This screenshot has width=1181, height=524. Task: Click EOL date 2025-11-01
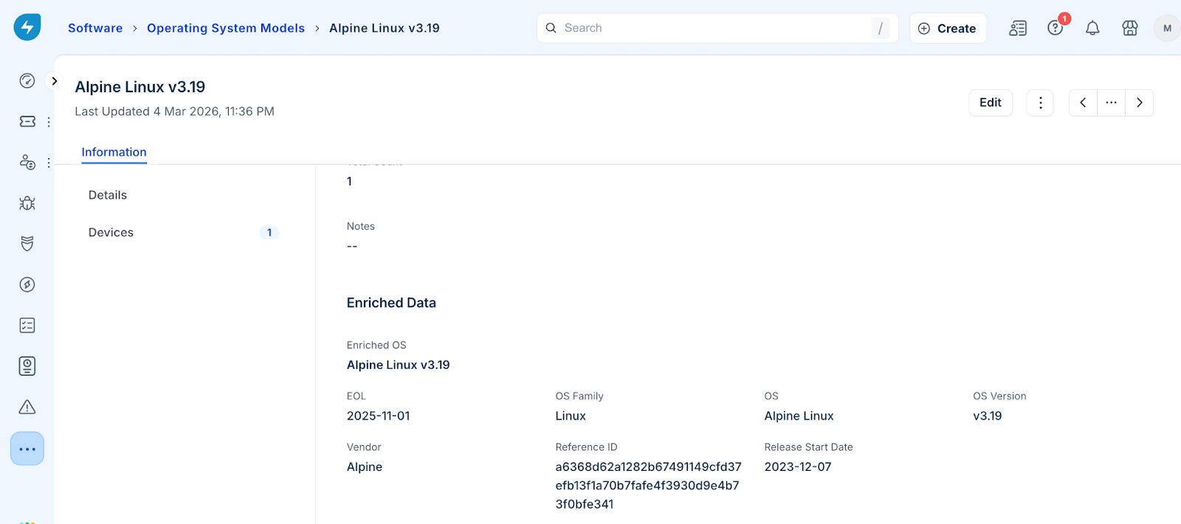(x=379, y=416)
